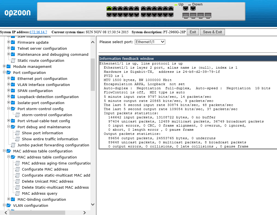Viewport: 277px width, 215px height.
Task: Open storm-control configuration page
Action: (47, 115)
